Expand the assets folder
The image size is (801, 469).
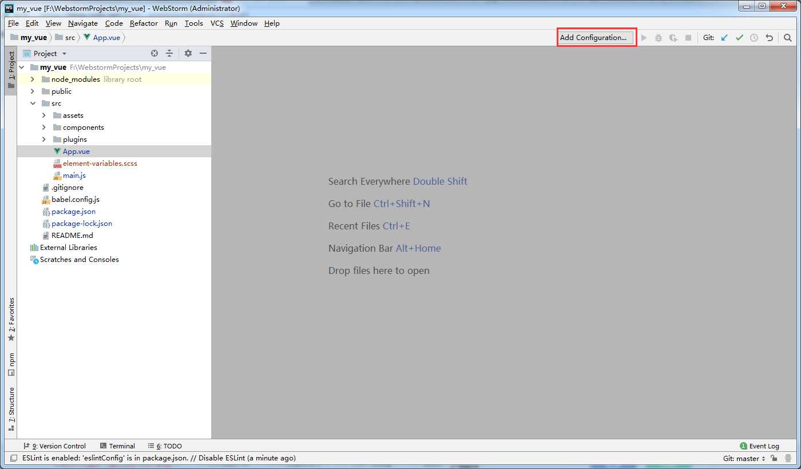[44, 116]
